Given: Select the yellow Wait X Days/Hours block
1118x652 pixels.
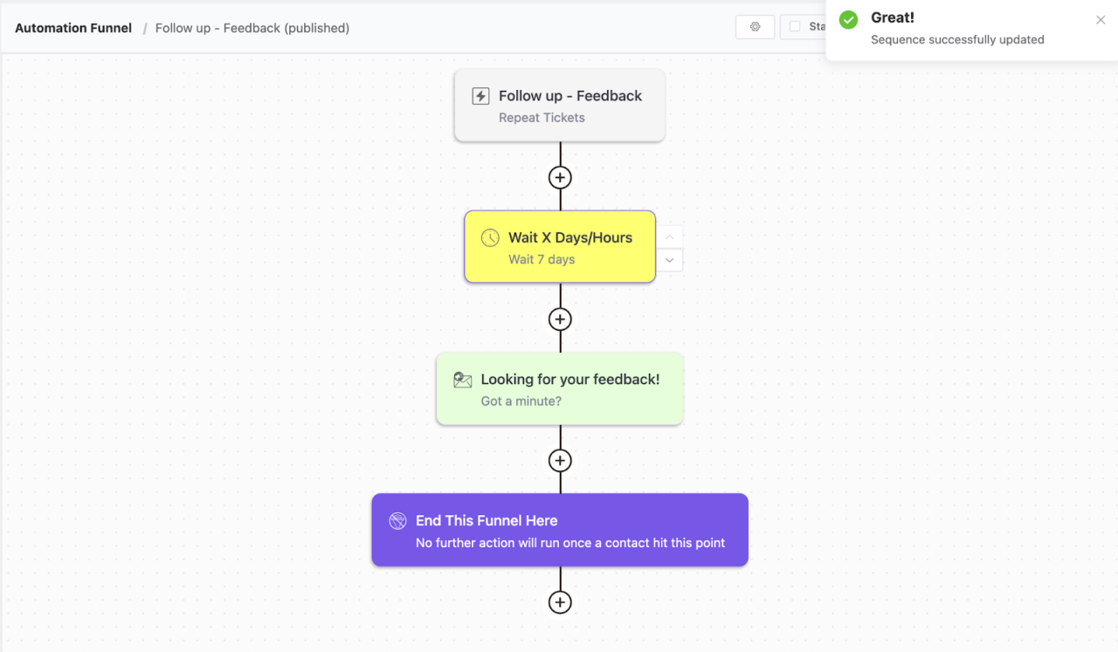Looking at the screenshot, I should click(560, 247).
